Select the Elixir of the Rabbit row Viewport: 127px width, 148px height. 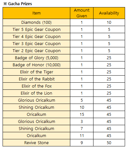tap(64, 79)
